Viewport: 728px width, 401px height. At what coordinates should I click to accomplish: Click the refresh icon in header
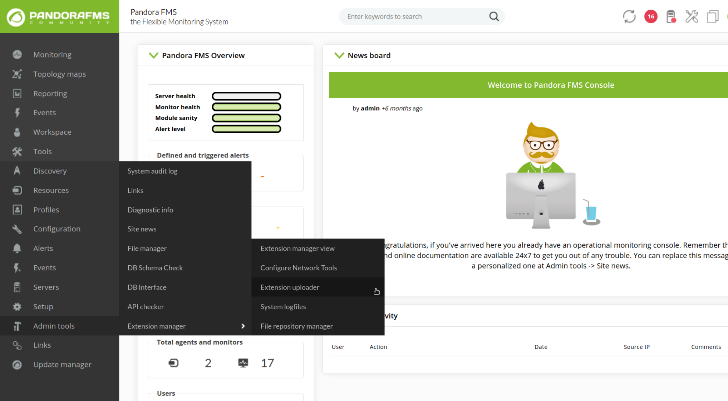pos(629,16)
